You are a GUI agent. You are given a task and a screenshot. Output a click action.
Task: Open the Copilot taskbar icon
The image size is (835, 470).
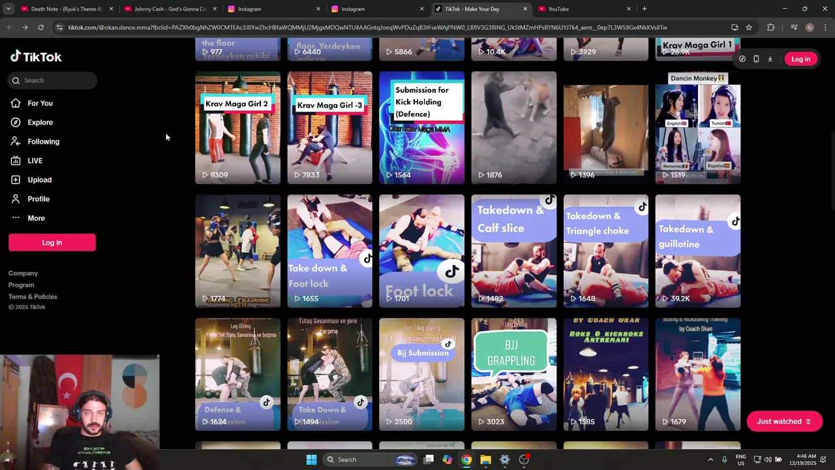[x=447, y=460]
